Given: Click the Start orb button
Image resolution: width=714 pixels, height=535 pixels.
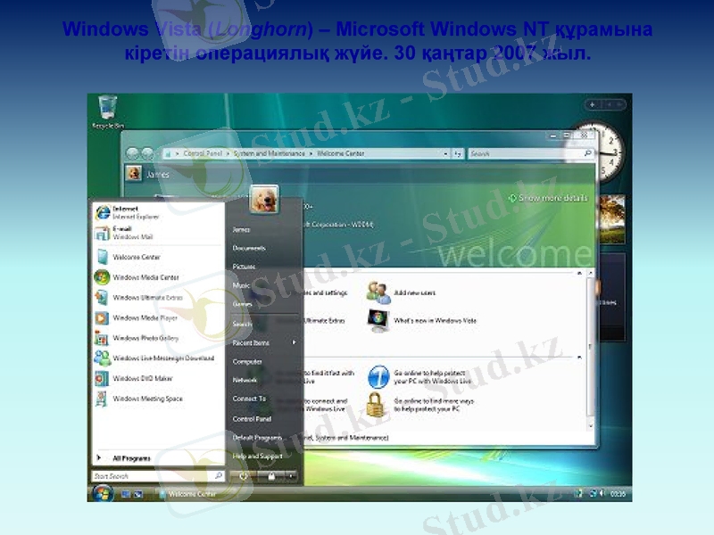Looking at the screenshot, I should (x=103, y=493).
